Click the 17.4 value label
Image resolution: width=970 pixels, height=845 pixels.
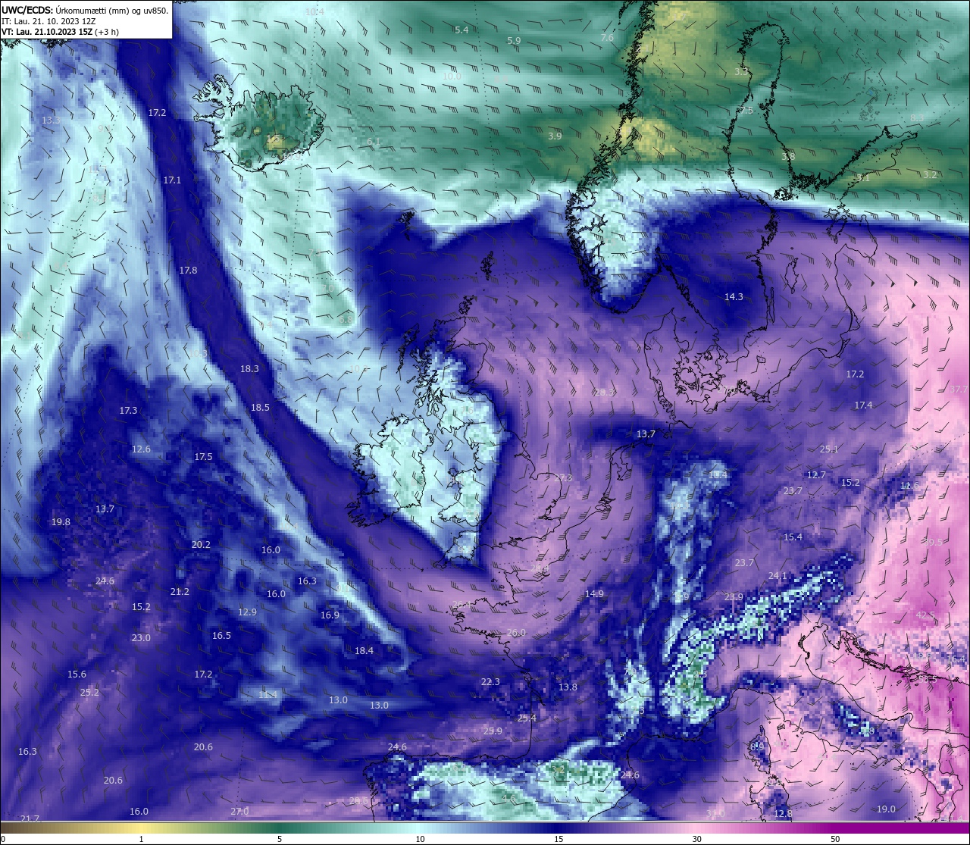[863, 406]
